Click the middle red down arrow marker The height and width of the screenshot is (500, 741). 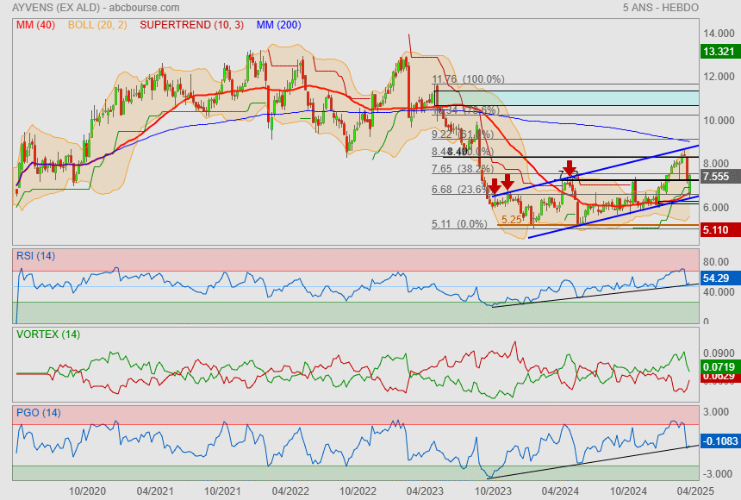[x=508, y=182]
